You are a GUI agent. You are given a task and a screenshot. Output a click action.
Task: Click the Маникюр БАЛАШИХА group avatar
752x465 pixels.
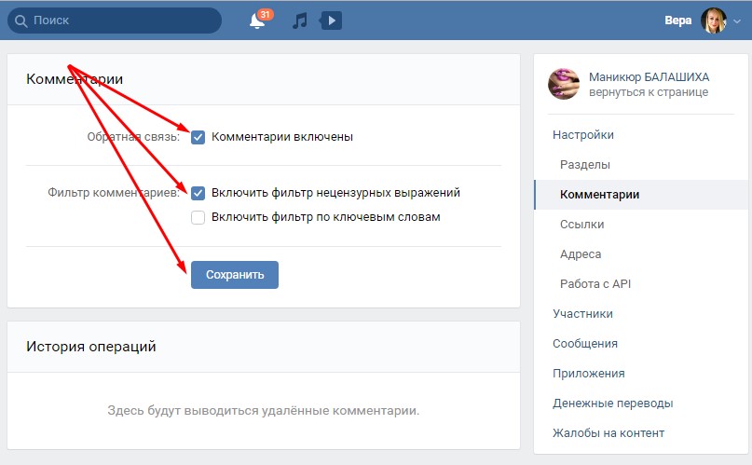pyautogui.click(x=564, y=84)
